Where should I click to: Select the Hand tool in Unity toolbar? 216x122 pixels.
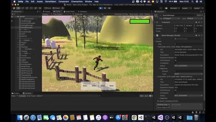coord(14,8)
